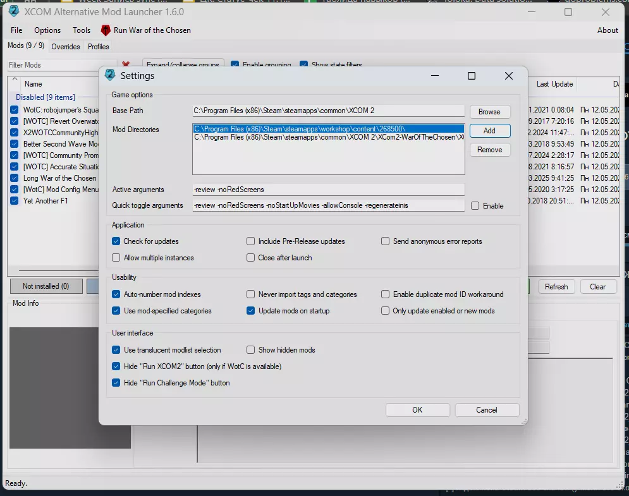This screenshot has height=496, width=629.
Task: Enable Include Pre-Release updates
Action: 251,241
